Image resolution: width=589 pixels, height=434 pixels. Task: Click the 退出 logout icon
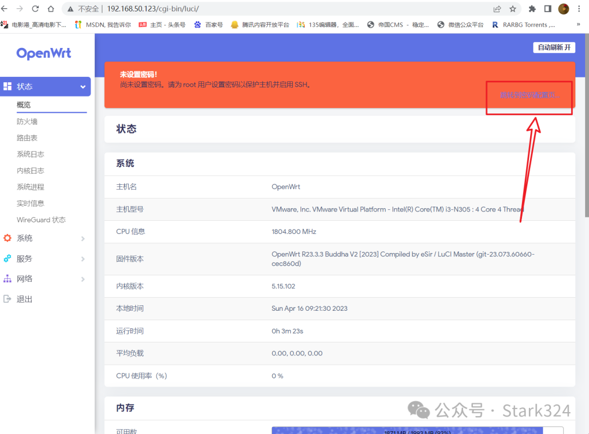tap(7, 299)
